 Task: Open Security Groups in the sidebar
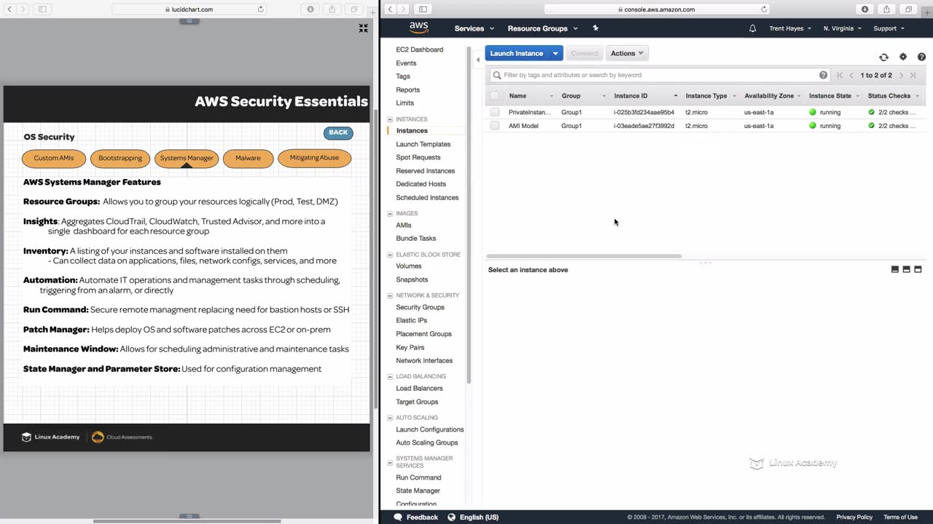(420, 307)
